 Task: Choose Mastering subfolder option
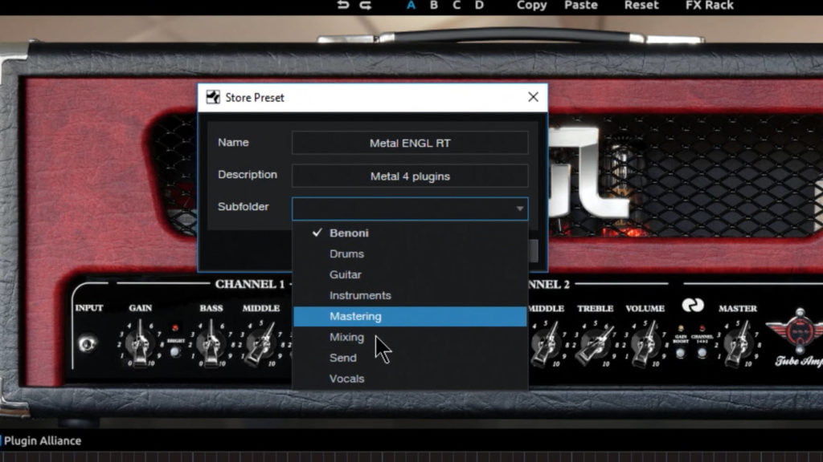click(410, 316)
